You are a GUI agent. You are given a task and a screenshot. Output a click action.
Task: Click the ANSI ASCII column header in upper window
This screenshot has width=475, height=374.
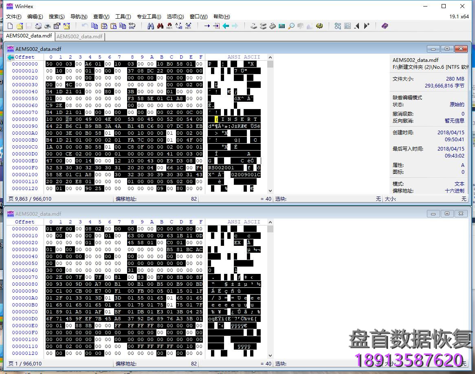pos(244,57)
